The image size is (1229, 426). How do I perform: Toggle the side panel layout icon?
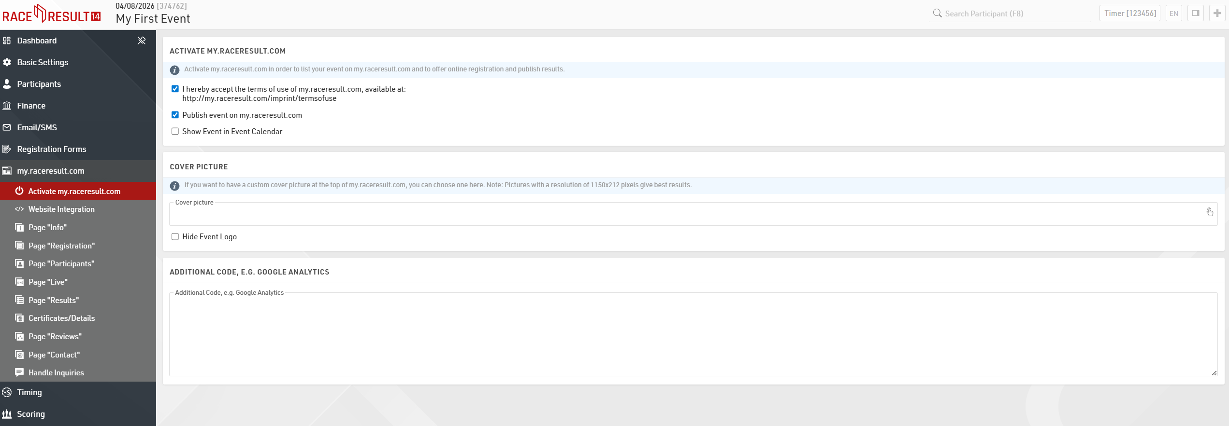(x=1195, y=14)
